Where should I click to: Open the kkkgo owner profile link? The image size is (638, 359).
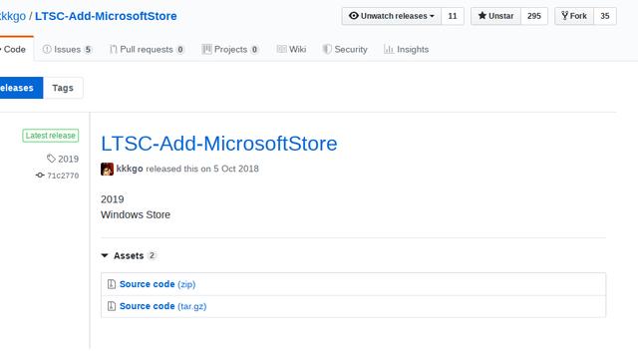click(x=13, y=16)
